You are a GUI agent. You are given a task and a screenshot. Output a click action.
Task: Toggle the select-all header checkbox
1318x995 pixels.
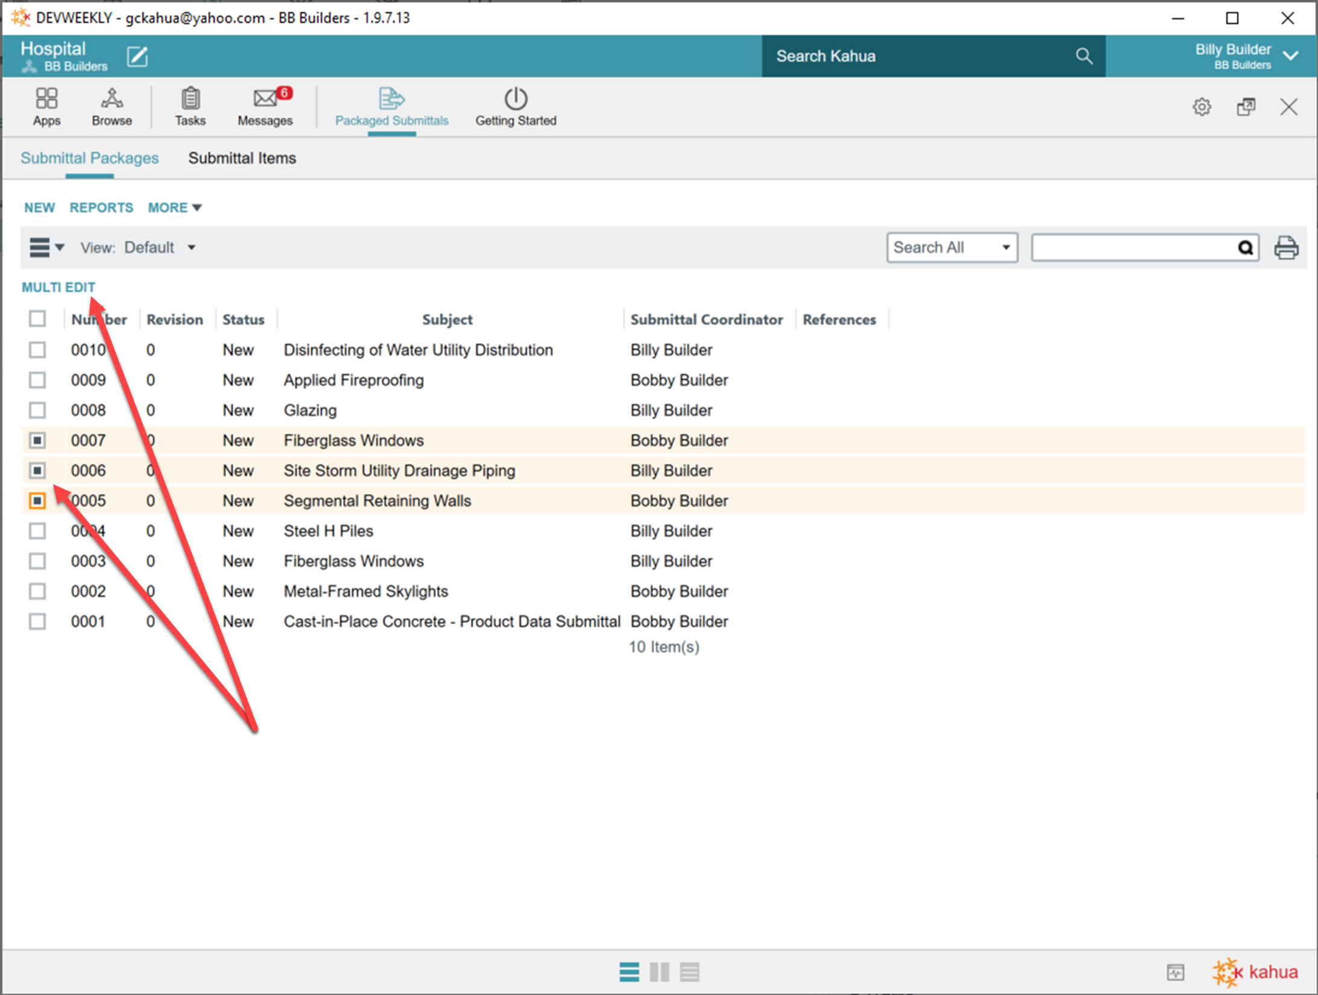pyautogui.click(x=37, y=318)
